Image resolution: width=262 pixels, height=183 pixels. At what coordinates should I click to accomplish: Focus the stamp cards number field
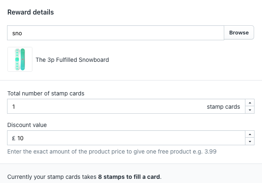[x=126, y=106]
